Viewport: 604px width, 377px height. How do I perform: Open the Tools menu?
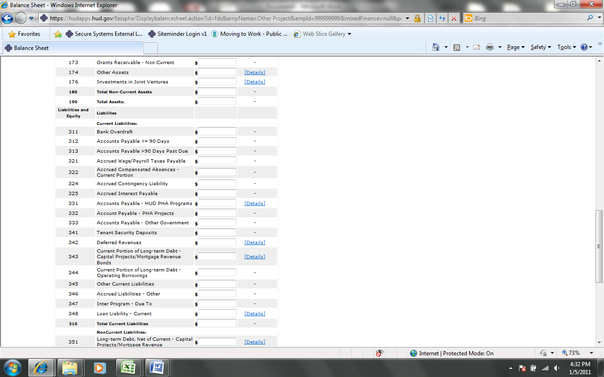[x=566, y=47]
